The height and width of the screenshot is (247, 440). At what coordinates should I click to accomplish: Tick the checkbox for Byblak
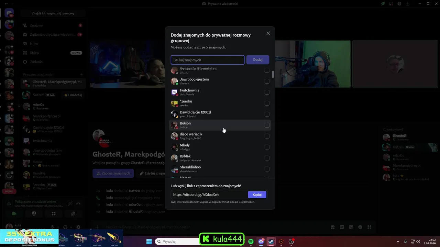[267, 158]
